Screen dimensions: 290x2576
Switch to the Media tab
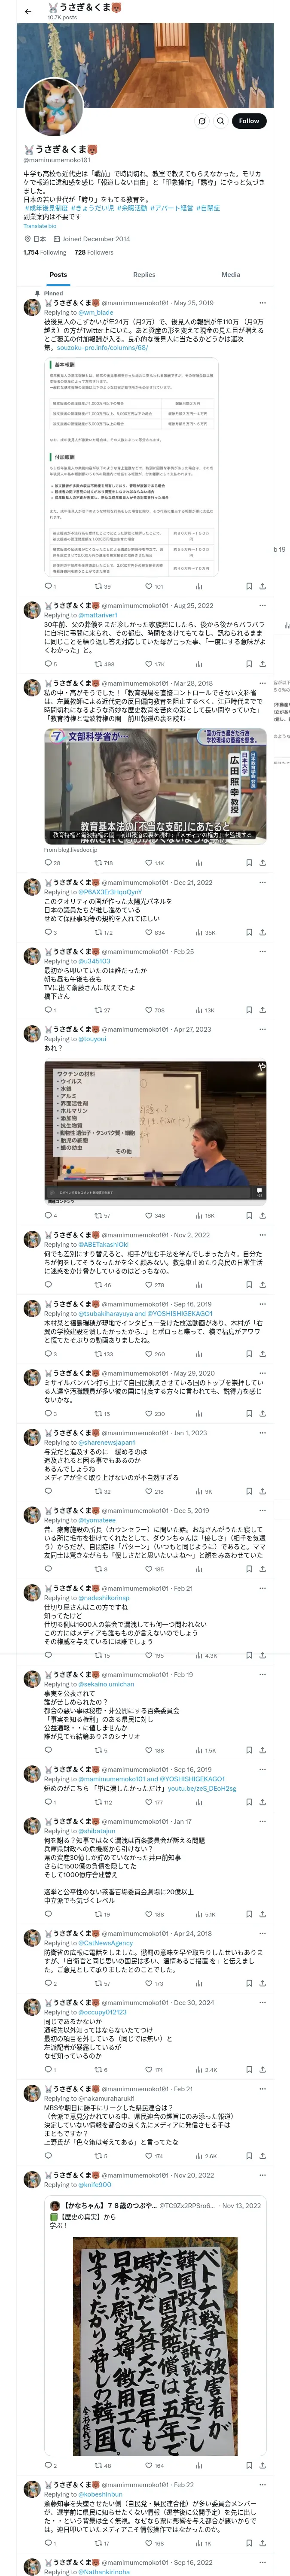click(x=231, y=274)
